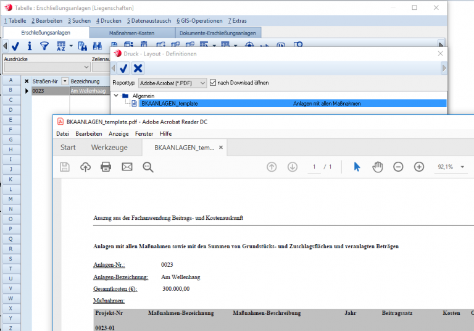
Task: Jump to letter A in alphabet index
Action: pos(11,80)
